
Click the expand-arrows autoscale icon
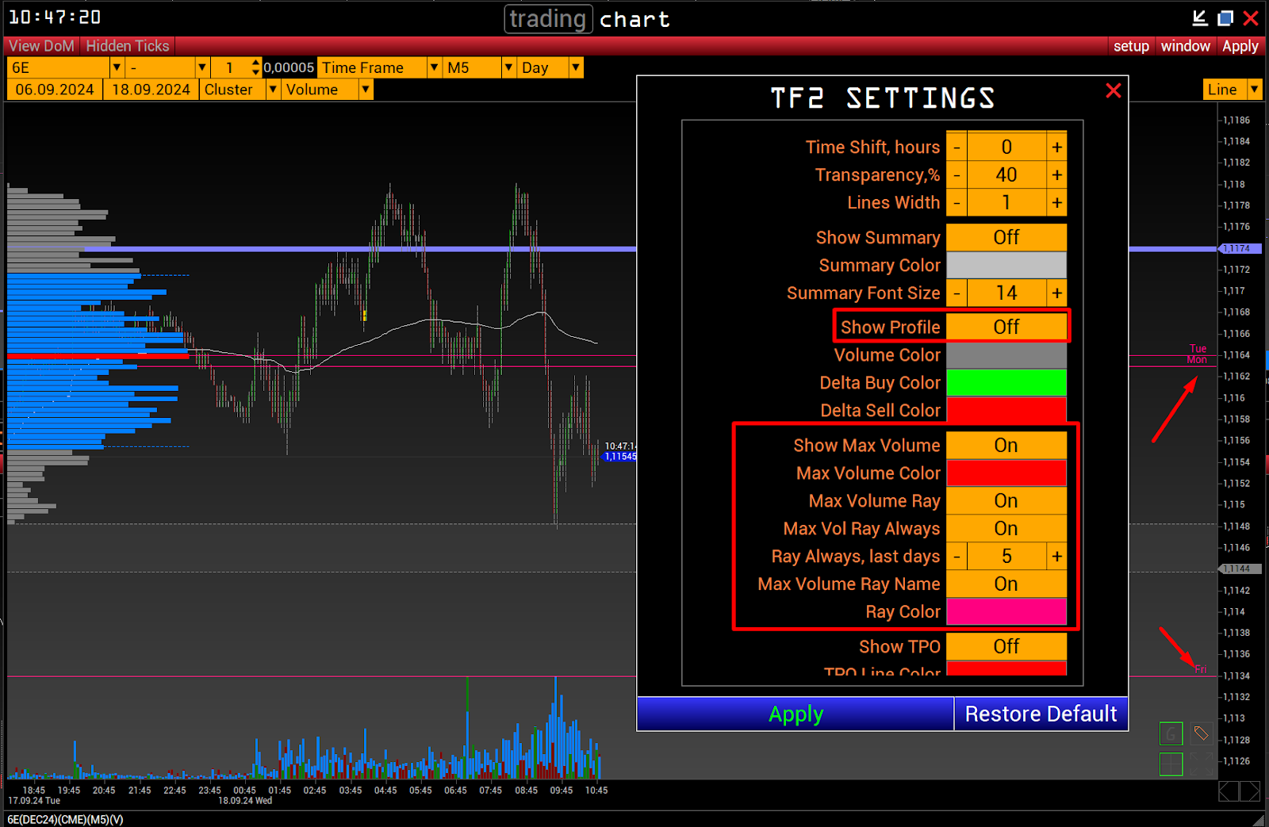1202,764
